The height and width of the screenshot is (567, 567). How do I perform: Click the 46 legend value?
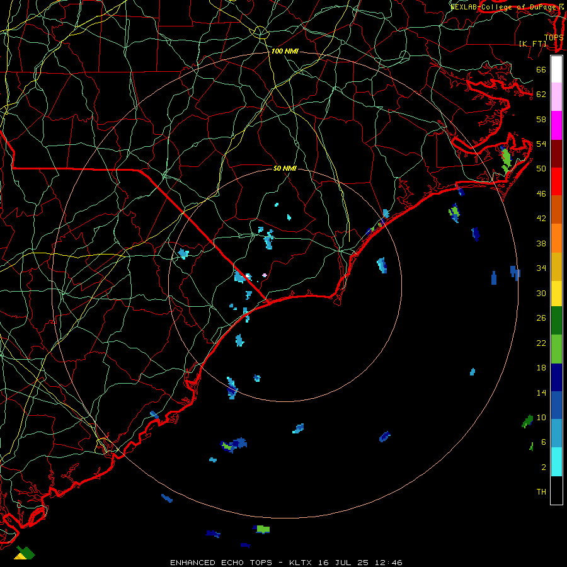(x=541, y=194)
